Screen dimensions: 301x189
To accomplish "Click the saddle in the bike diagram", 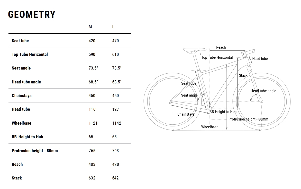I will point(194,50).
